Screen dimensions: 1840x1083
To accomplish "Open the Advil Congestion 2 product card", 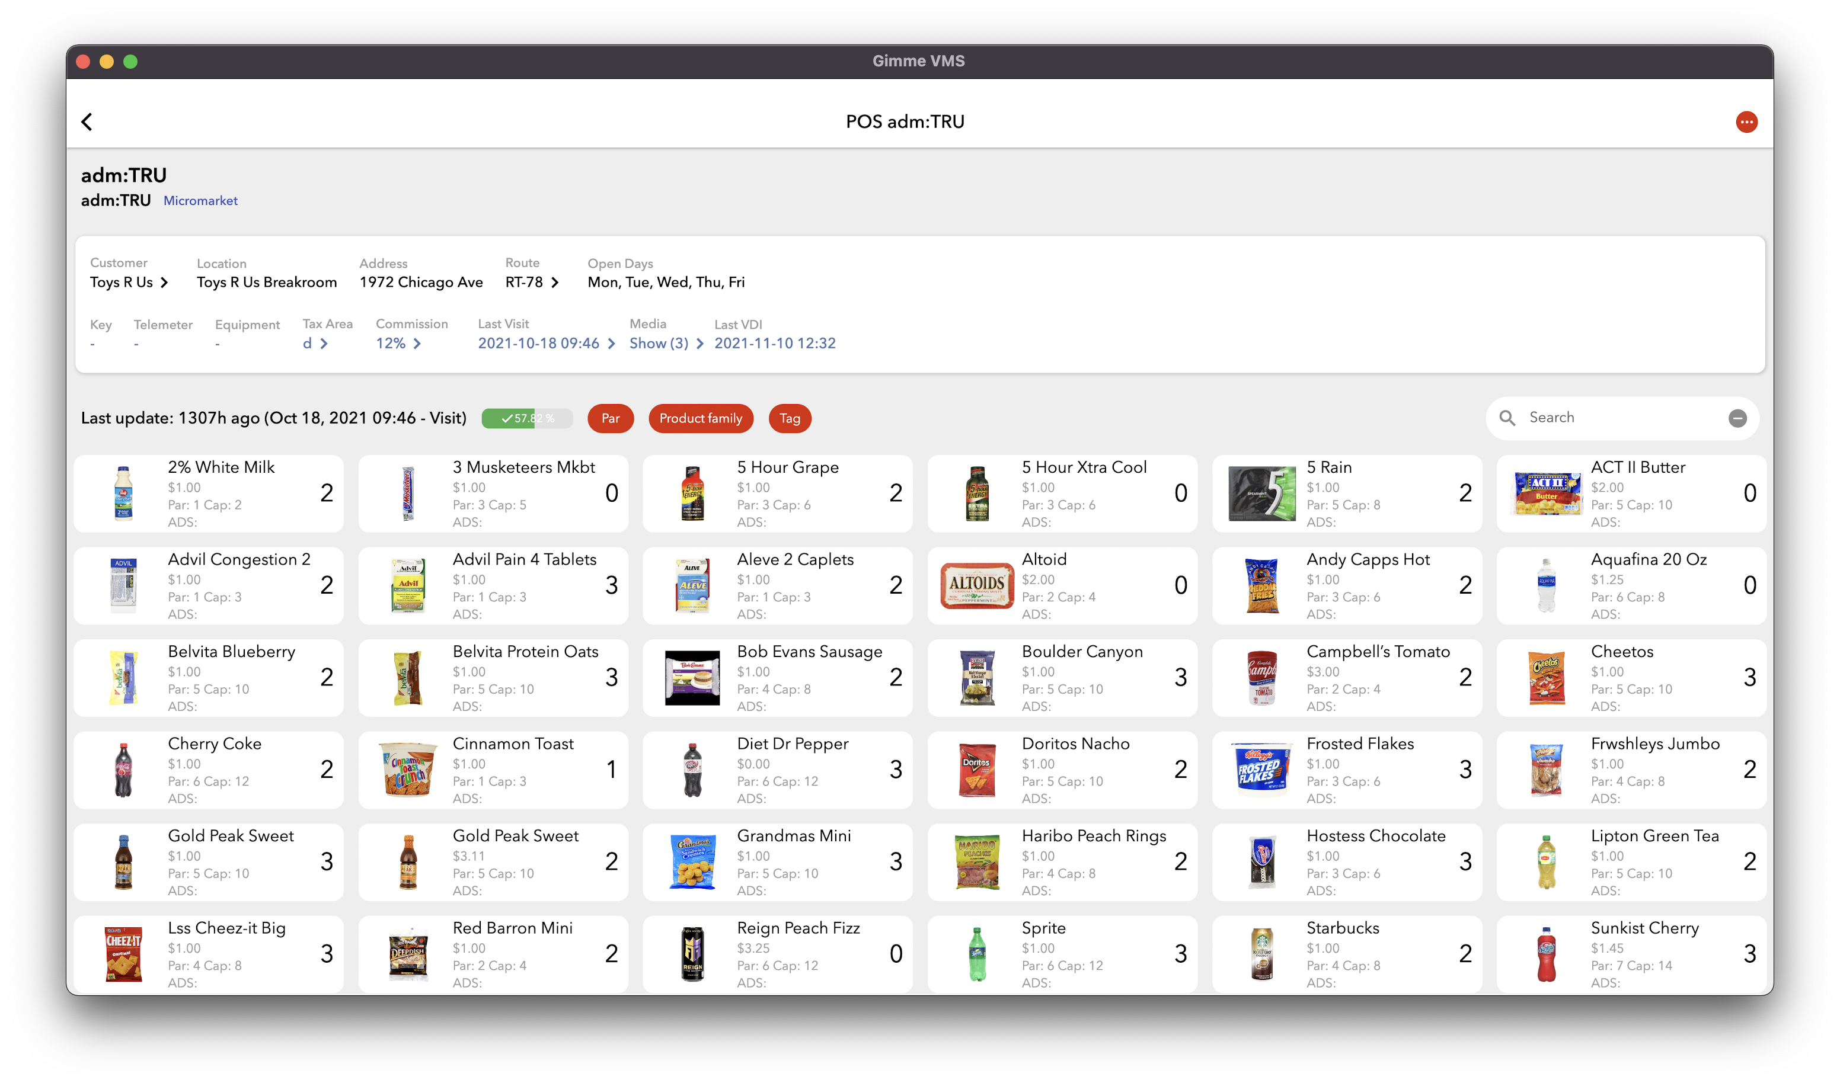I will click(x=208, y=585).
